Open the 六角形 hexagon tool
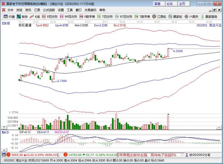 coord(192,16)
